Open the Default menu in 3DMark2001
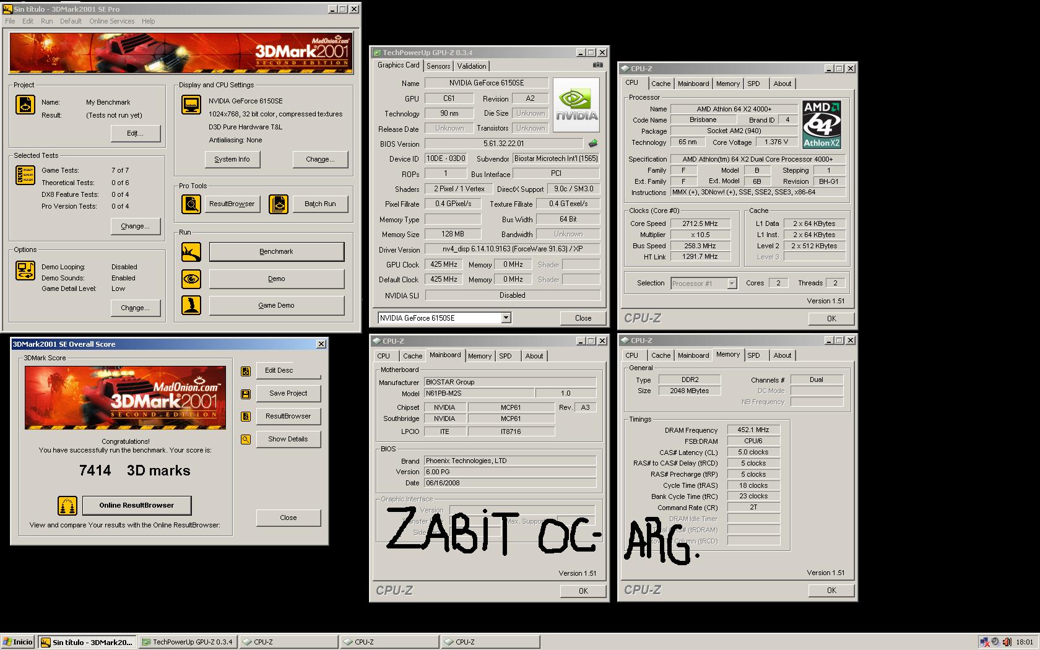 coord(71,21)
